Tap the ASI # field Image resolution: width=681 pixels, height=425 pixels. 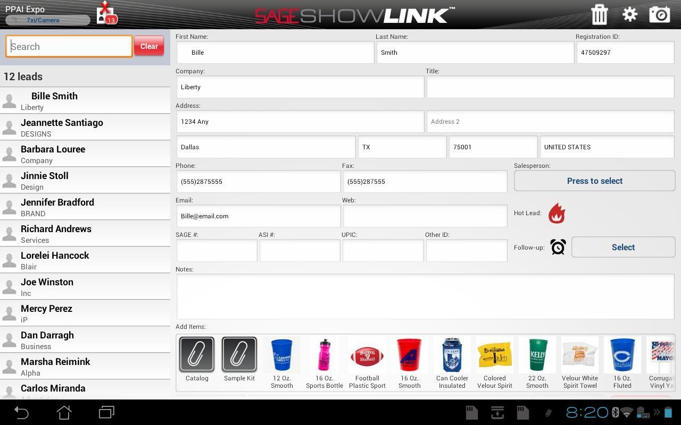pos(300,251)
